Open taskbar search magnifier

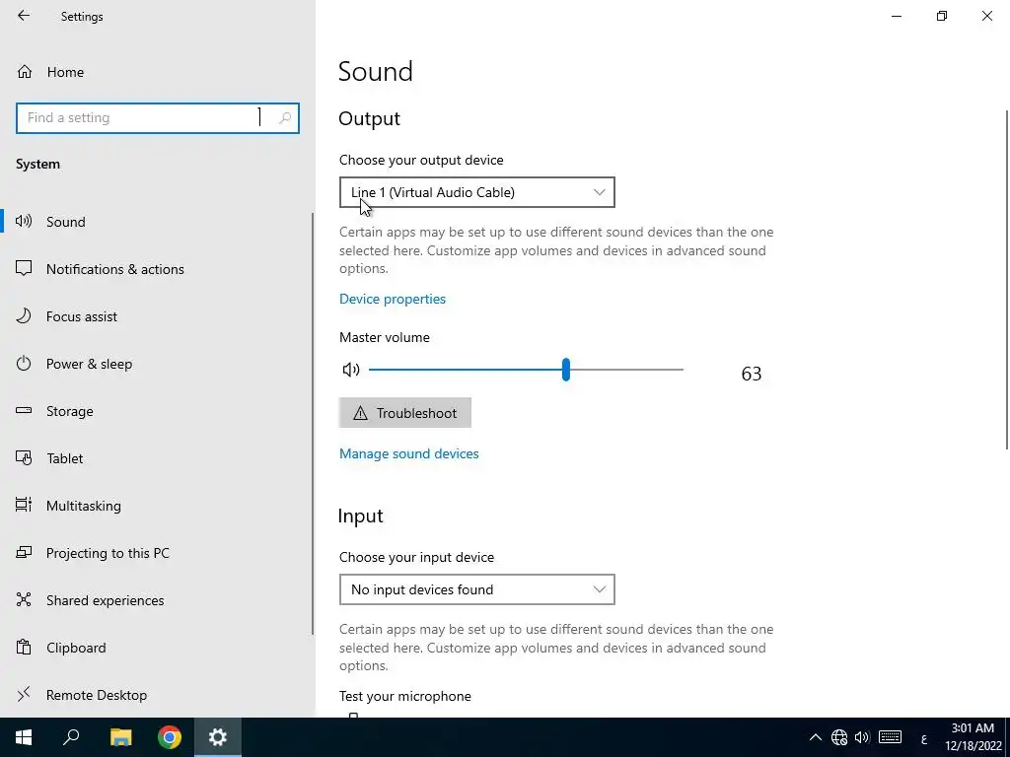(x=71, y=737)
